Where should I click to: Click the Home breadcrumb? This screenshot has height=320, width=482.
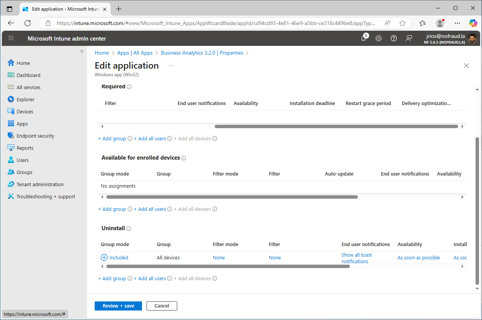point(102,53)
